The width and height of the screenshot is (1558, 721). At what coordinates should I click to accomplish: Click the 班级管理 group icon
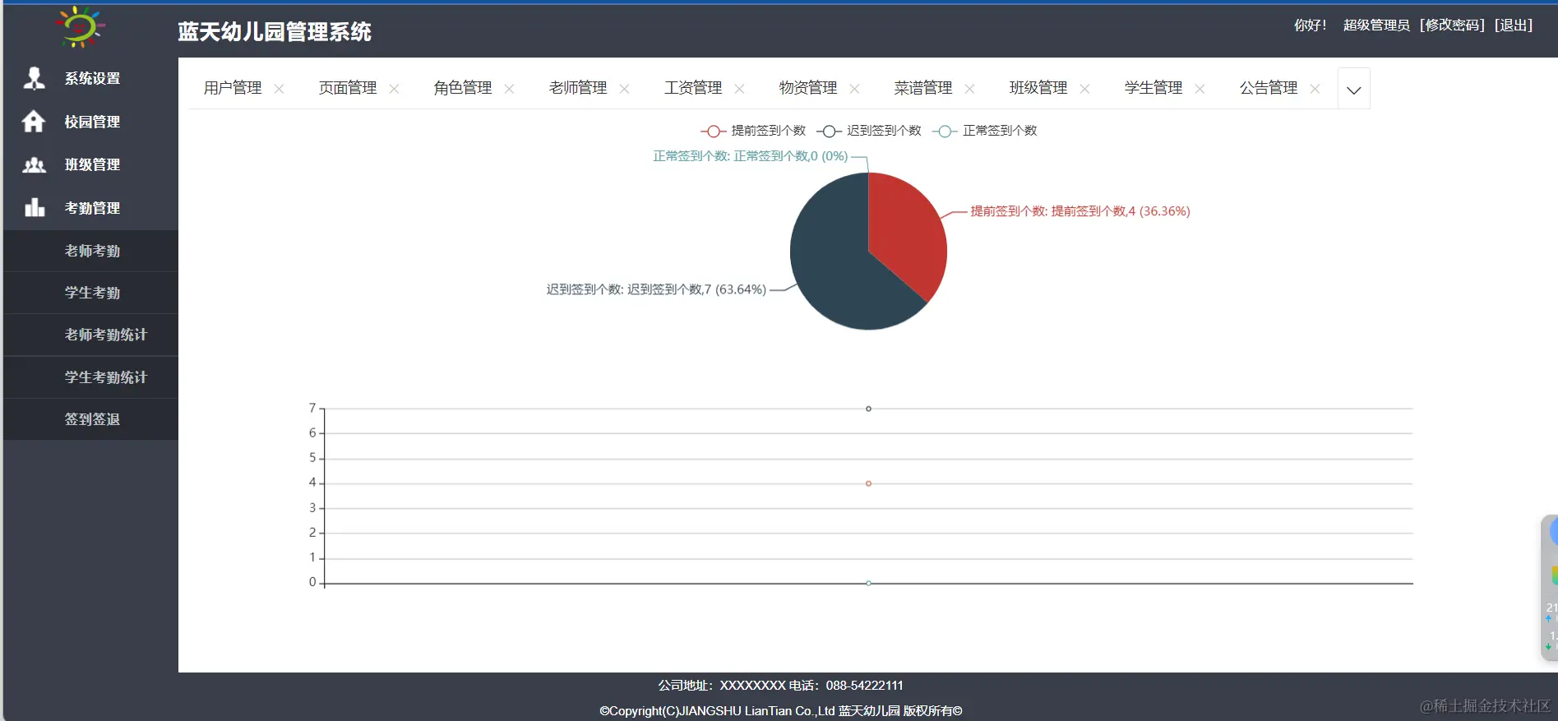pos(34,165)
